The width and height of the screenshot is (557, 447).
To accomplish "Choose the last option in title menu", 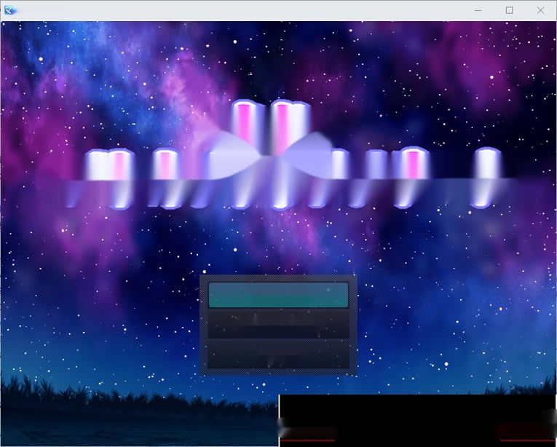I will click(278, 354).
